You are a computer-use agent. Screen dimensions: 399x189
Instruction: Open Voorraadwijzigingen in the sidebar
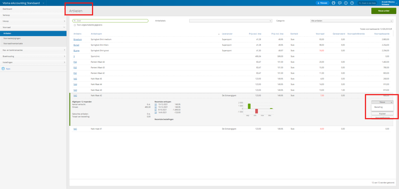coord(12,39)
